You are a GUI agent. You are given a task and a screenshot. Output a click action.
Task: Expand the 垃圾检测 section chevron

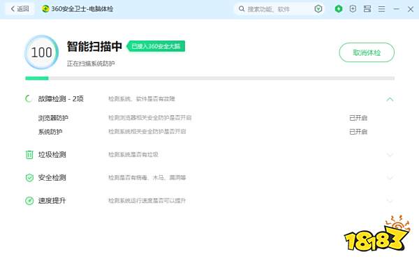(x=390, y=155)
